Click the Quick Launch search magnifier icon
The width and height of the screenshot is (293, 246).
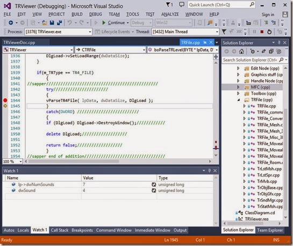252,4
